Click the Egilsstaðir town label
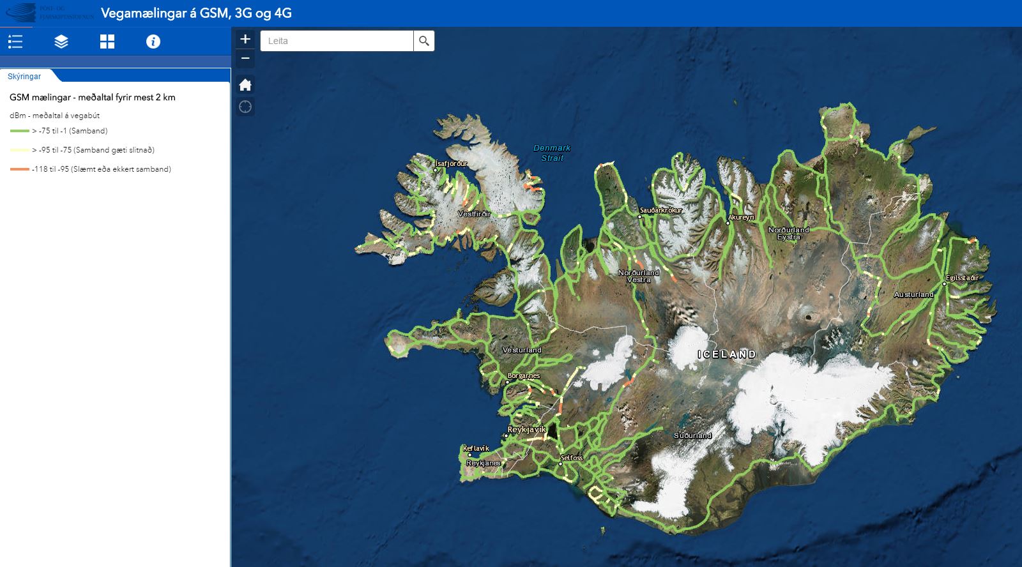Screen dimensions: 1022x567 (x=962, y=278)
